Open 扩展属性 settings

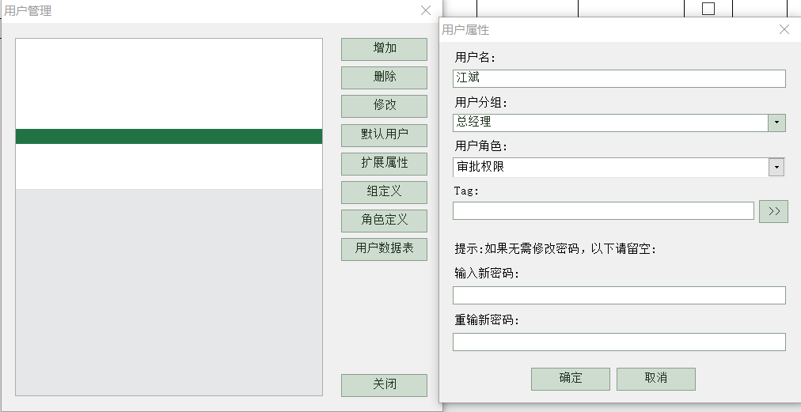384,164
